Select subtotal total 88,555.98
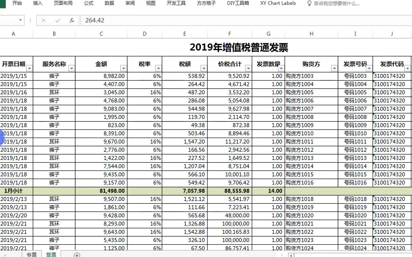Screen dimensions: 412x257 point(229,191)
